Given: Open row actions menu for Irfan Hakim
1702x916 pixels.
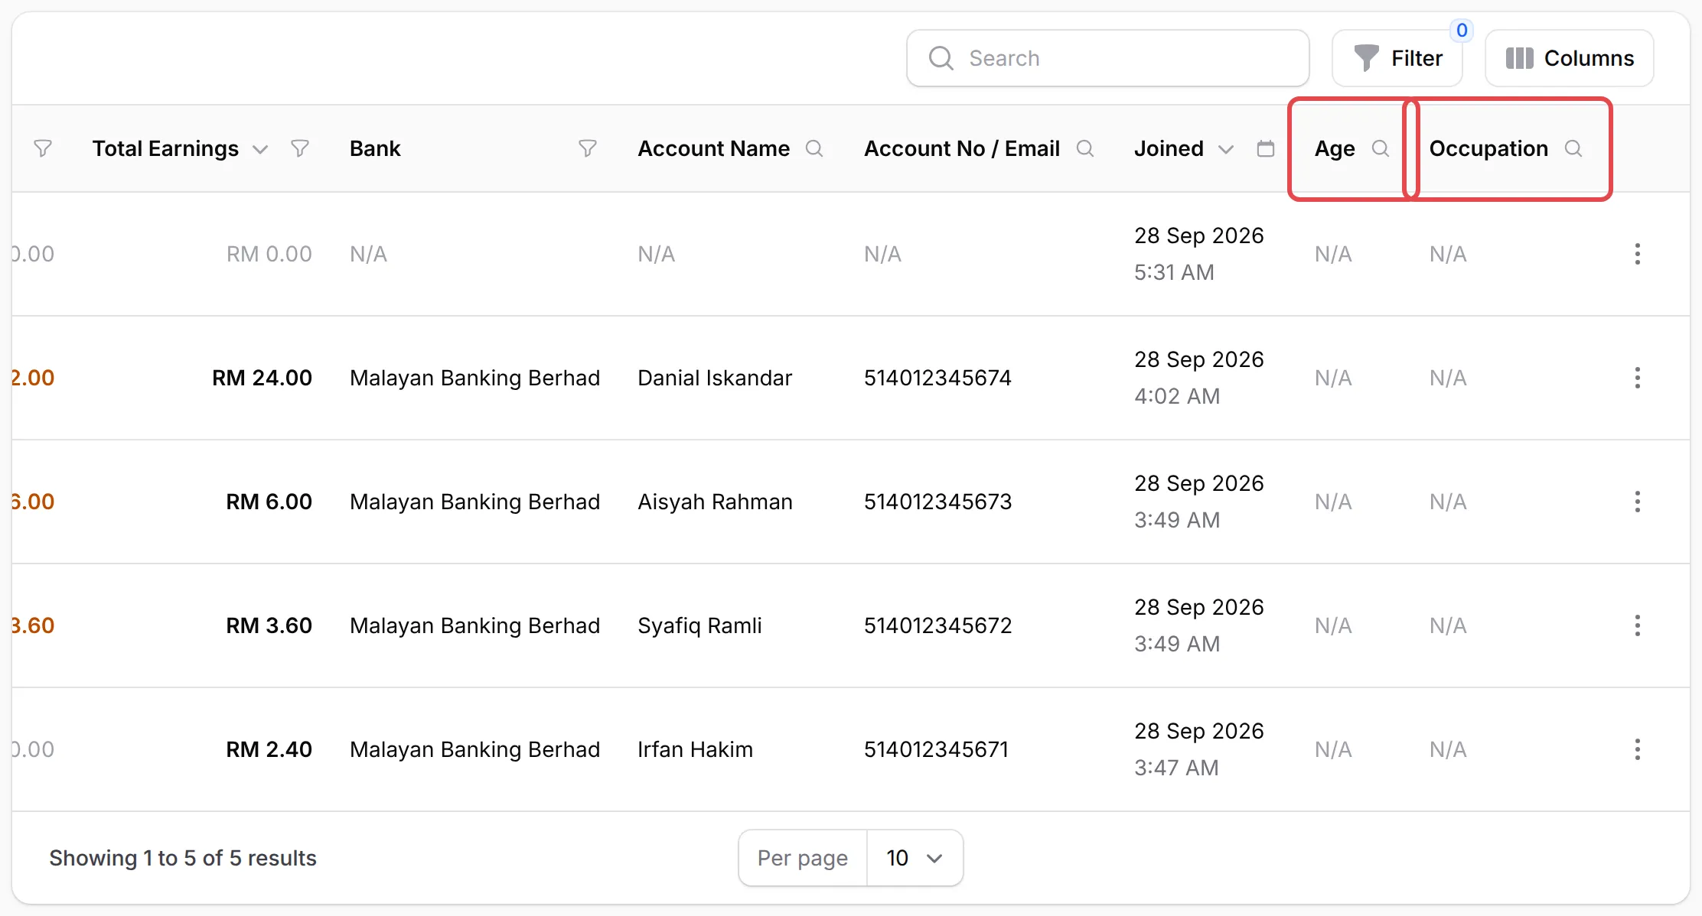Looking at the screenshot, I should pos(1638,749).
